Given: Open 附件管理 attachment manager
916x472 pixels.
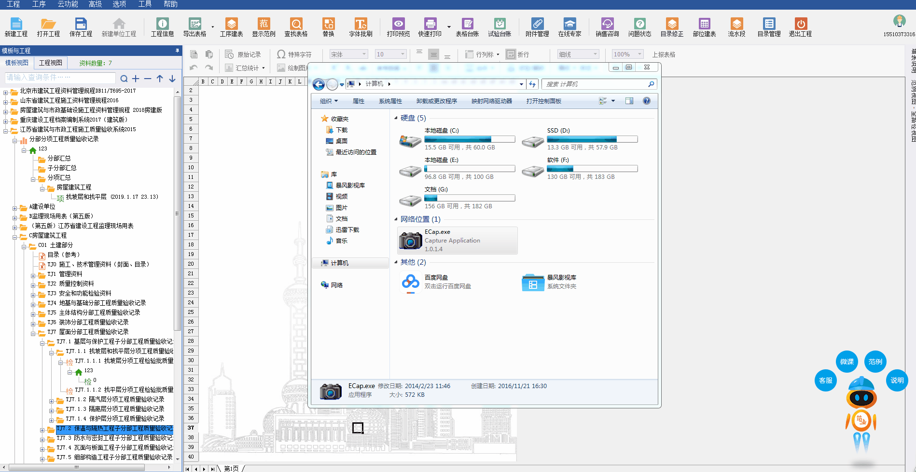Looking at the screenshot, I should pyautogui.click(x=537, y=24).
